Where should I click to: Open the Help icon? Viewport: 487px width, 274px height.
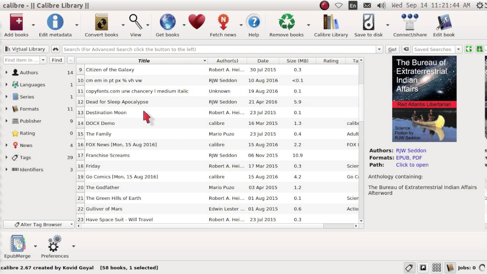pos(253,22)
